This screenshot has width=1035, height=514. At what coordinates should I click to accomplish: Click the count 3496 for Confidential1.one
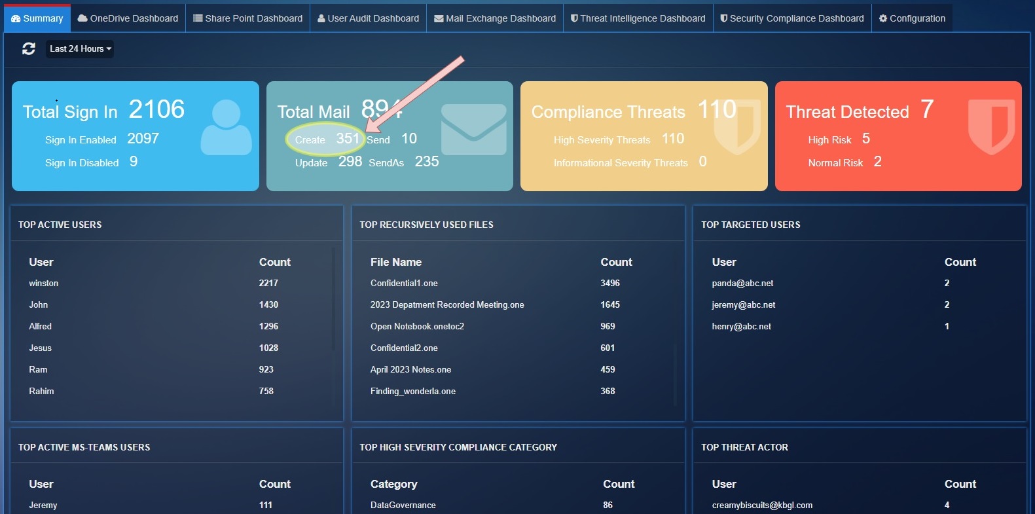point(610,284)
